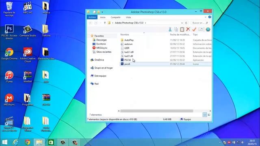This screenshot has height=146, width=260.
Task: Select OneDrive in navigation pane
Action: coord(99,60)
